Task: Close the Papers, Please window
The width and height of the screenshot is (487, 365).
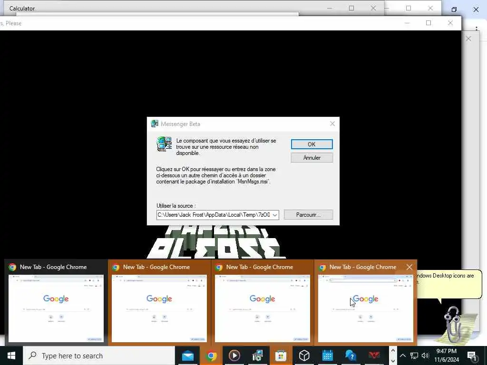Action: click(x=450, y=23)
